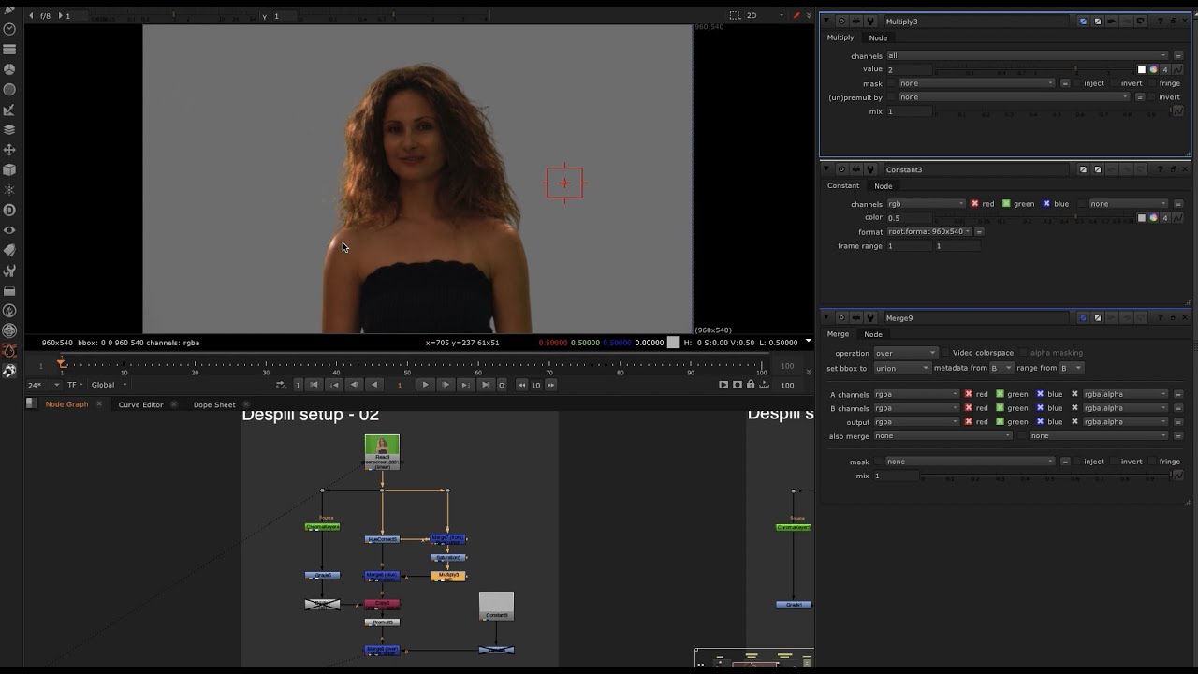Open the Node tab in Constant3 panel
The image size is (1198, 674).
click(883, 185)
